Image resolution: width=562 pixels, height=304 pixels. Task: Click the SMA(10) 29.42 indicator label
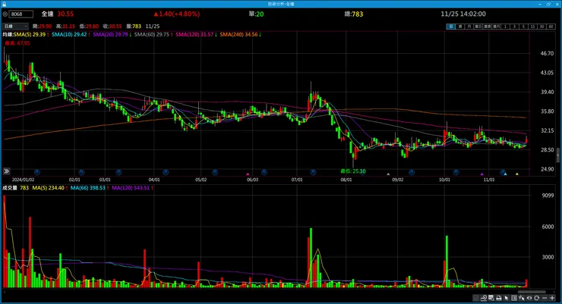tap(71, 35)
